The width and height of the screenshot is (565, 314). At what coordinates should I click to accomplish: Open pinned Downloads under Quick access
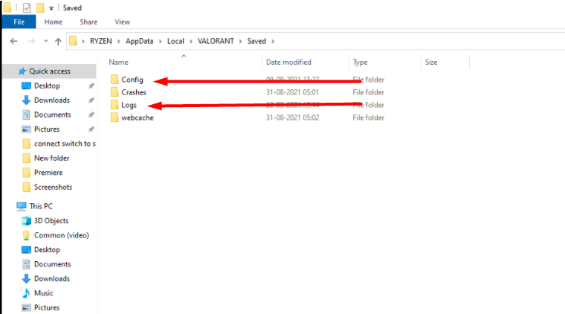tap(52, 100)
